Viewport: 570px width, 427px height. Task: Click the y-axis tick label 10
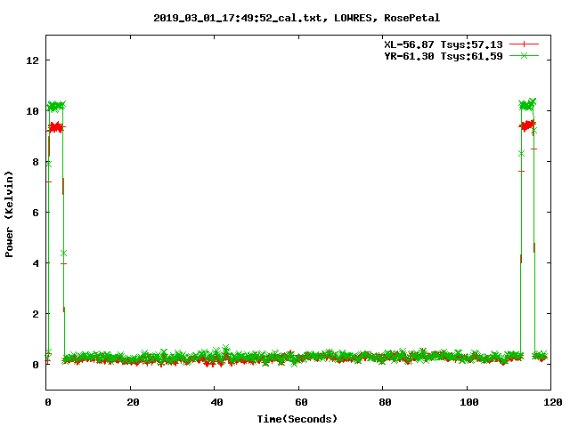point(32,111)
